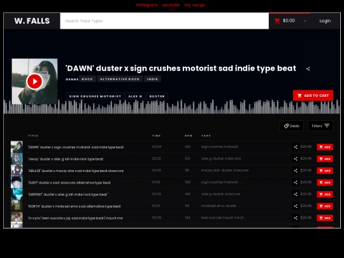
Task: Open 'NORTH' duster x midwest emo title
Action: (x=75, y=206)
